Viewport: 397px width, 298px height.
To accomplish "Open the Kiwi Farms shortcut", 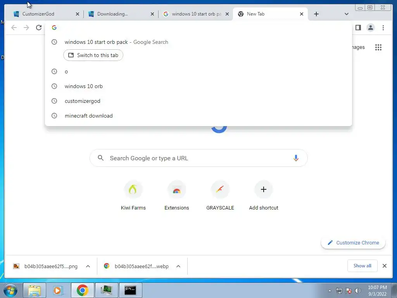I will pyautogui.click(x=133, y=196).
